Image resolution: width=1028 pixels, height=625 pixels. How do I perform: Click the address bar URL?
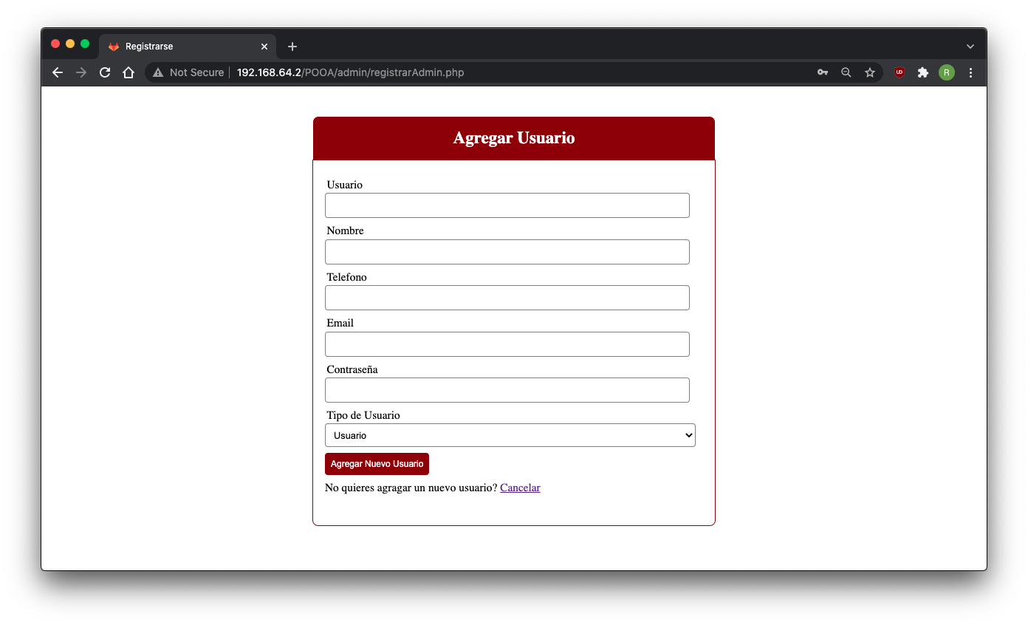[349, 72]
